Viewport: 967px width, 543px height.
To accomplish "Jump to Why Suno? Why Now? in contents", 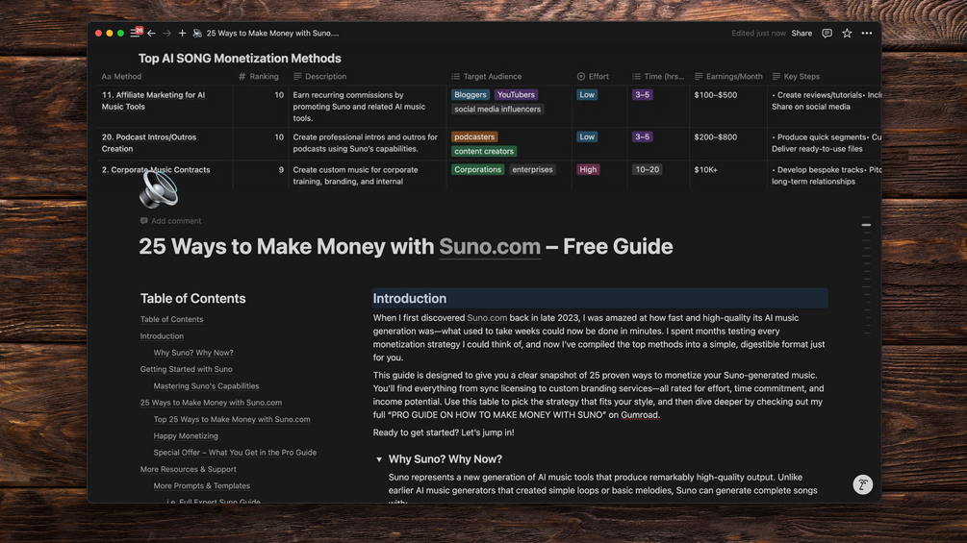I will click(193, 353).
